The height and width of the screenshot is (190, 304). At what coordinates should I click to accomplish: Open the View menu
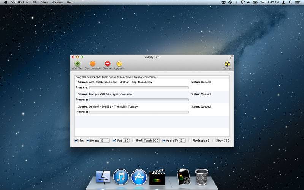click(44, 2)
